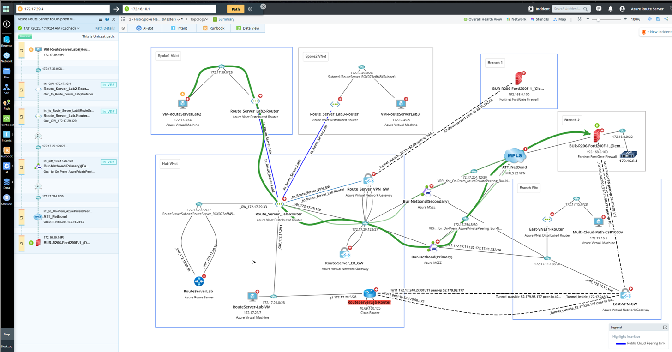Expand the Intents sidebar submenu arrow
The width and height of the screenshot is (672, 352).
click(x=12, y=135)
